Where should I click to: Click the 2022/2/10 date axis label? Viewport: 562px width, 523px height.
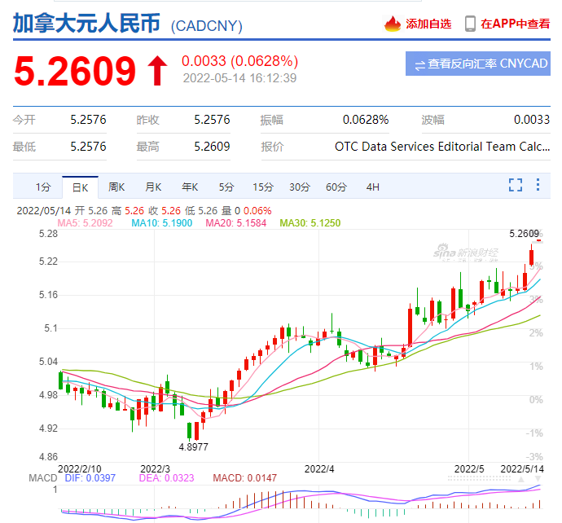point(79,469)
